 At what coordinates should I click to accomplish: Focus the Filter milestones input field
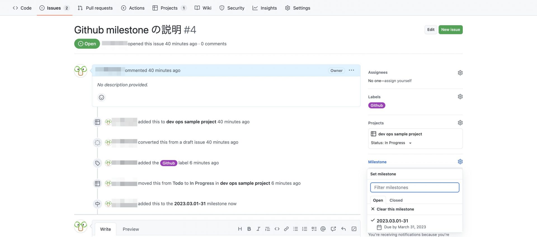click(x=414, y=187)
